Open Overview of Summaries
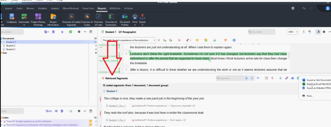The image size is (331, 127). pyautogui.click(x=111, y=20)
